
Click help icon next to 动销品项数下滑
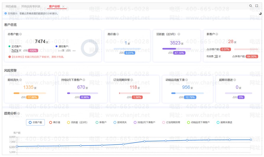click(186, 80)
